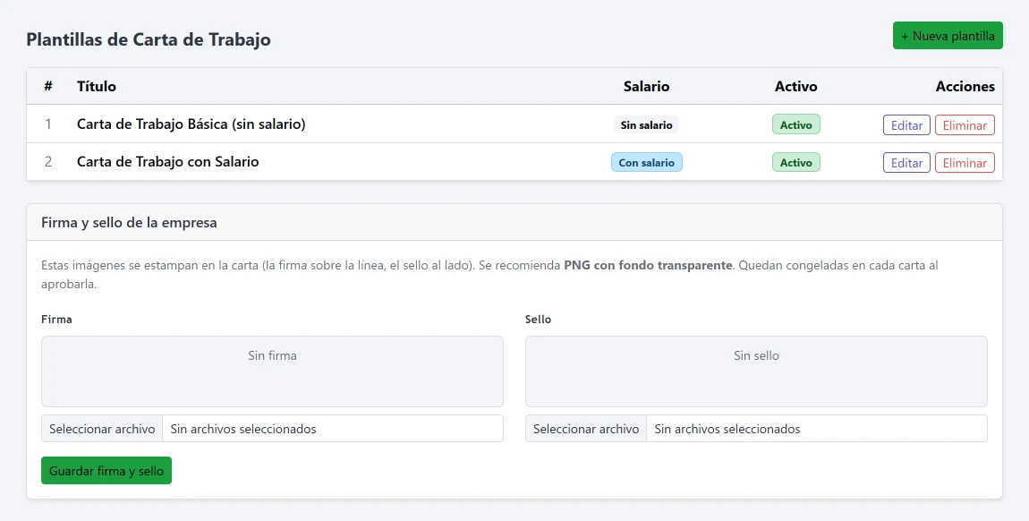Click the Título column header

97,86
